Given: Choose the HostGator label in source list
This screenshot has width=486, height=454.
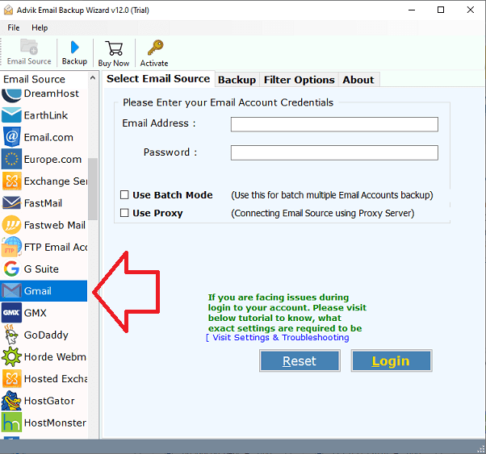Looking at the screenshot, I should coord(49,401).
